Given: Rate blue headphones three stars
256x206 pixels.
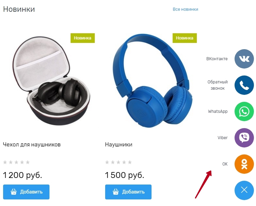Looking at the screenshot, I should pyautogui.click(x=118, y=162).
